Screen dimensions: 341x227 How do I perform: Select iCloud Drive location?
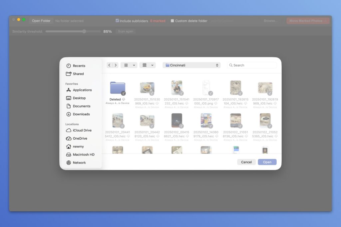click(x=82, y=130)
